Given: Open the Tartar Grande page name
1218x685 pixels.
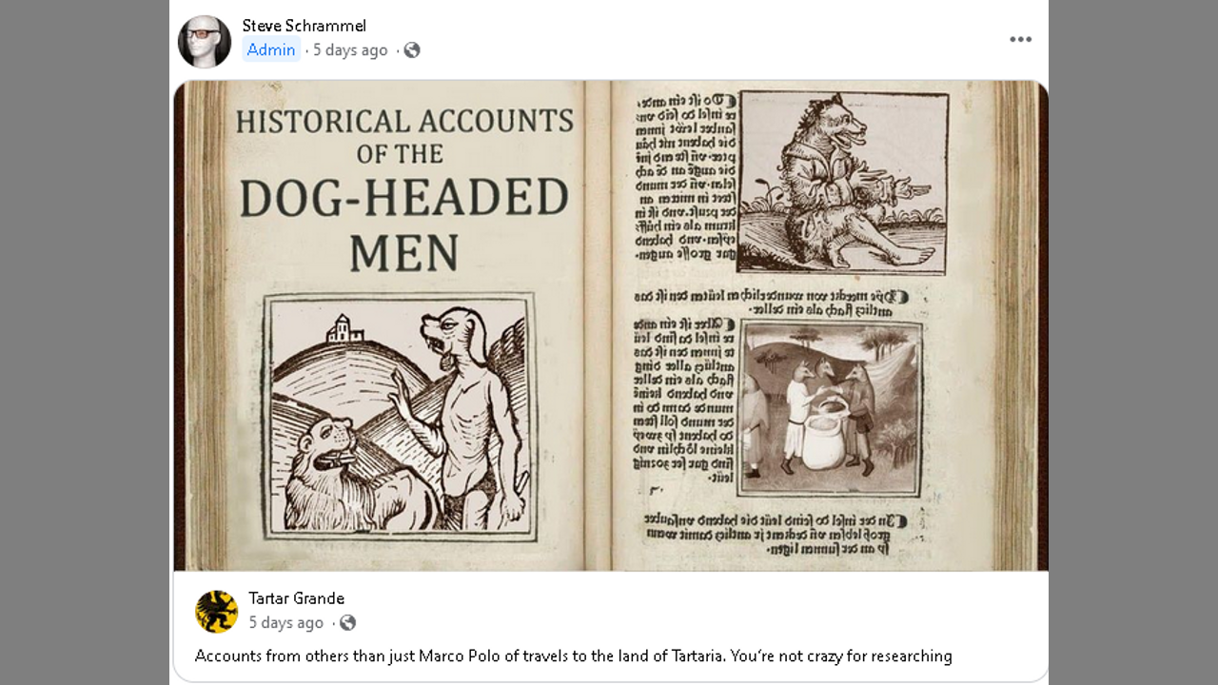Looking at the screenshot, I should [x=296, y=598].
